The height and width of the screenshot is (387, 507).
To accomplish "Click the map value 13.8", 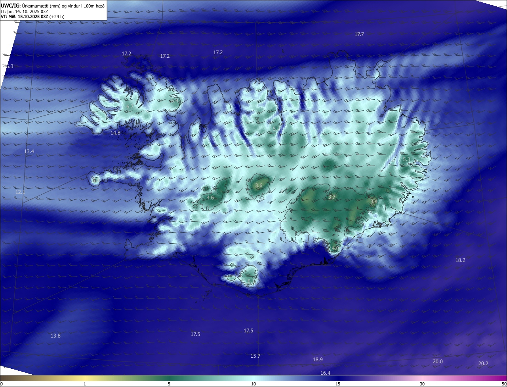I will tap(55, 336).
